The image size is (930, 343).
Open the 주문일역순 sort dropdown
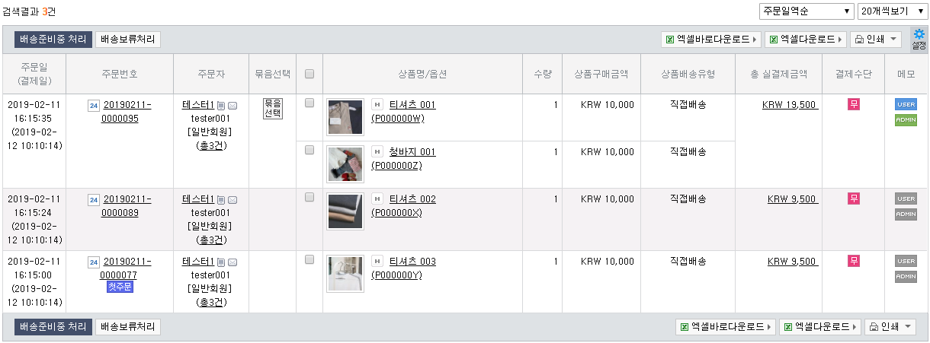point(806,11)
